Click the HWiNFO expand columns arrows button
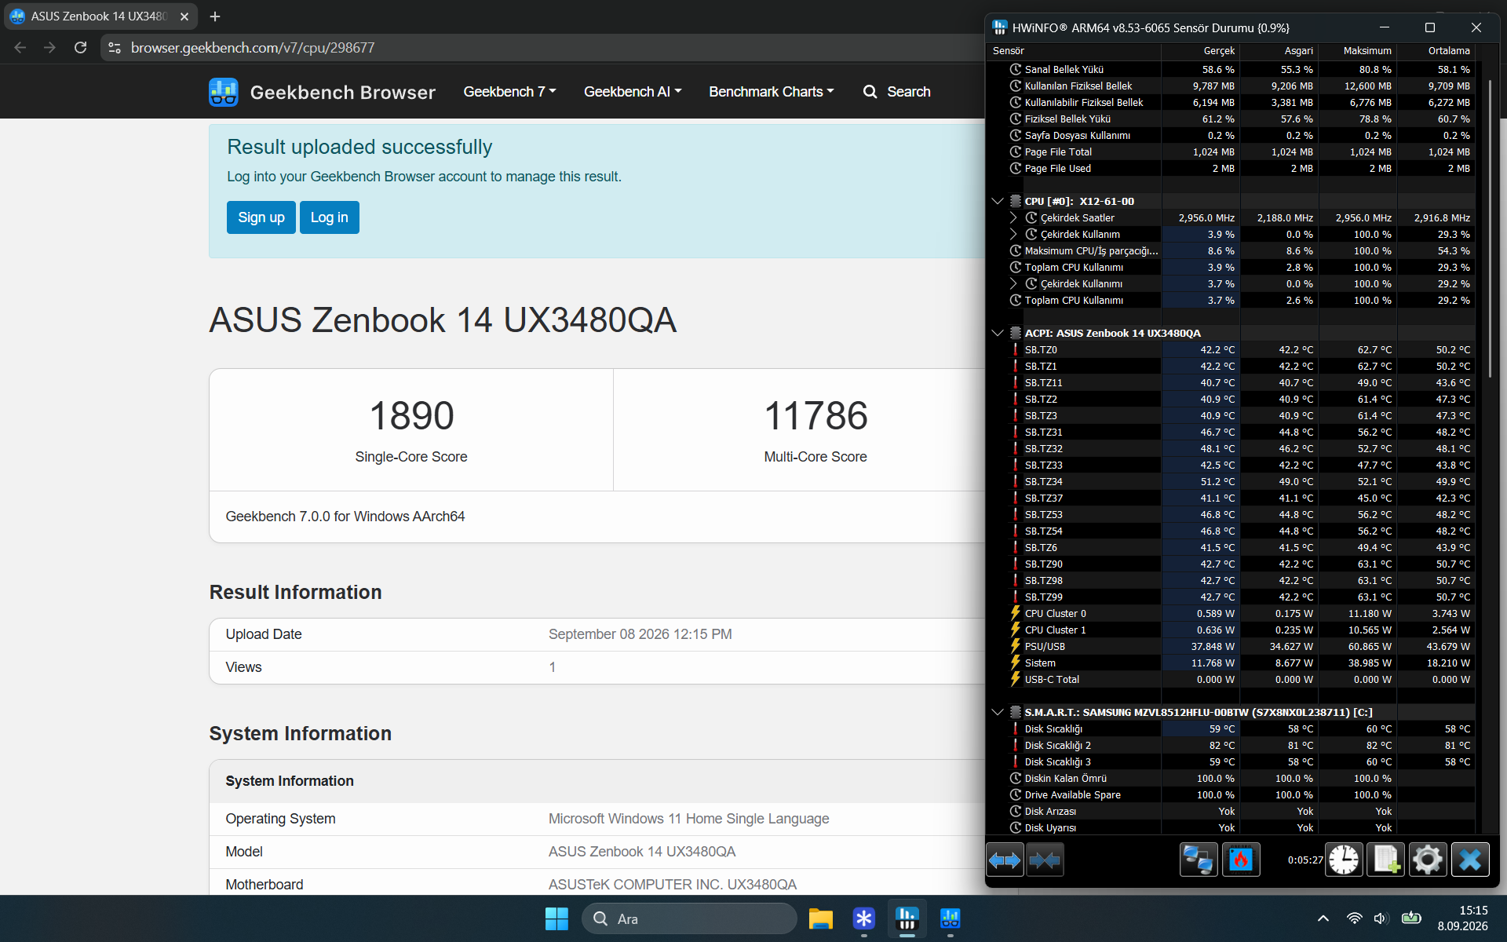Viewport: 1507px width, 942px height. (x=1005, y=860)
